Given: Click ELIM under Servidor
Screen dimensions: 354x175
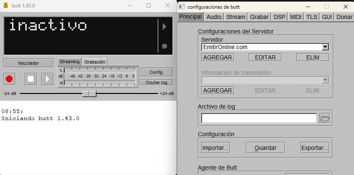Looking at the screenshot, I should pyautogui.click(x=313, y=57).
